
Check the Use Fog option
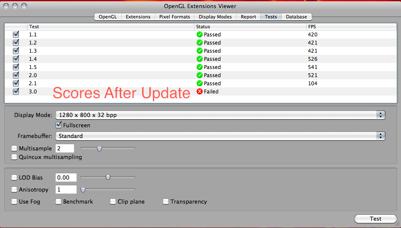pos(14,201)
